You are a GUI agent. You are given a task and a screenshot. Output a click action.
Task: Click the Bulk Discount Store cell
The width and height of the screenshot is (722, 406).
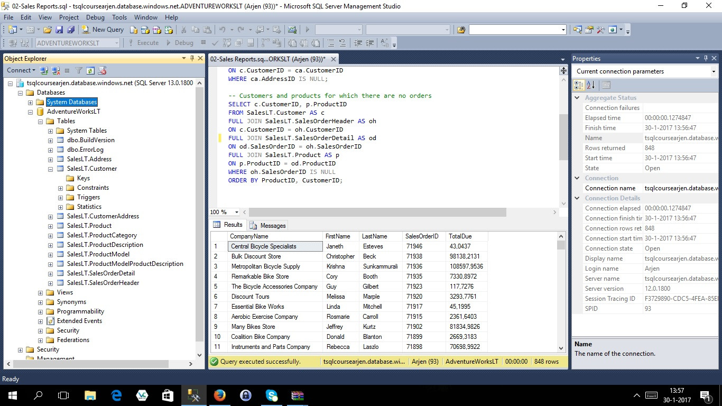coord(275,256)
